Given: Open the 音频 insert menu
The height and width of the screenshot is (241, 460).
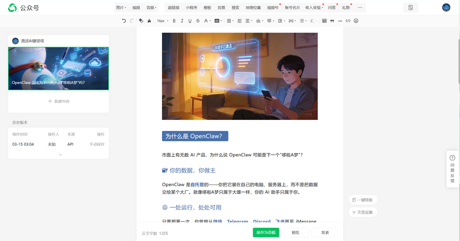Looking at the screenshot, I should pos(151,8).
